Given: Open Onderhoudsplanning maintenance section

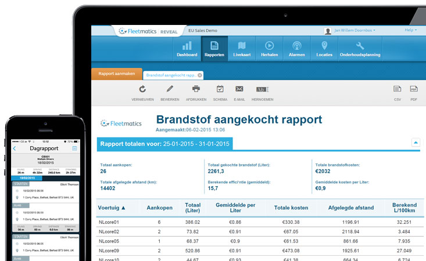Looking at the screenshot, I should tap(360, 49).
